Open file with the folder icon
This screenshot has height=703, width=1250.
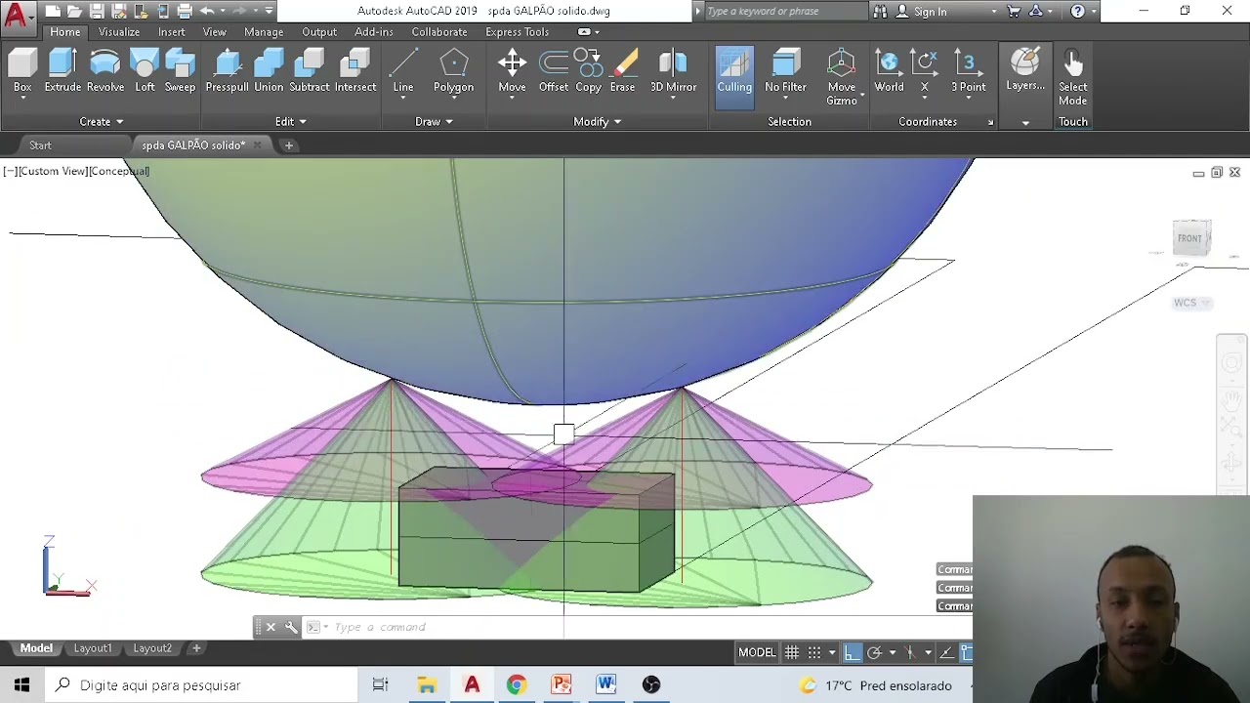pos(74,11)
